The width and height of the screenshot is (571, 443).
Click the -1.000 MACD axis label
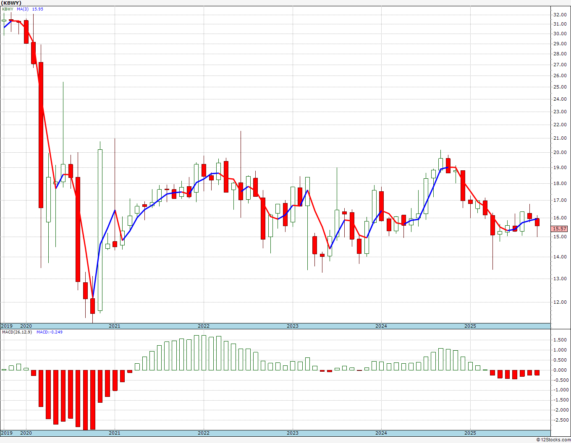point(560,390)
